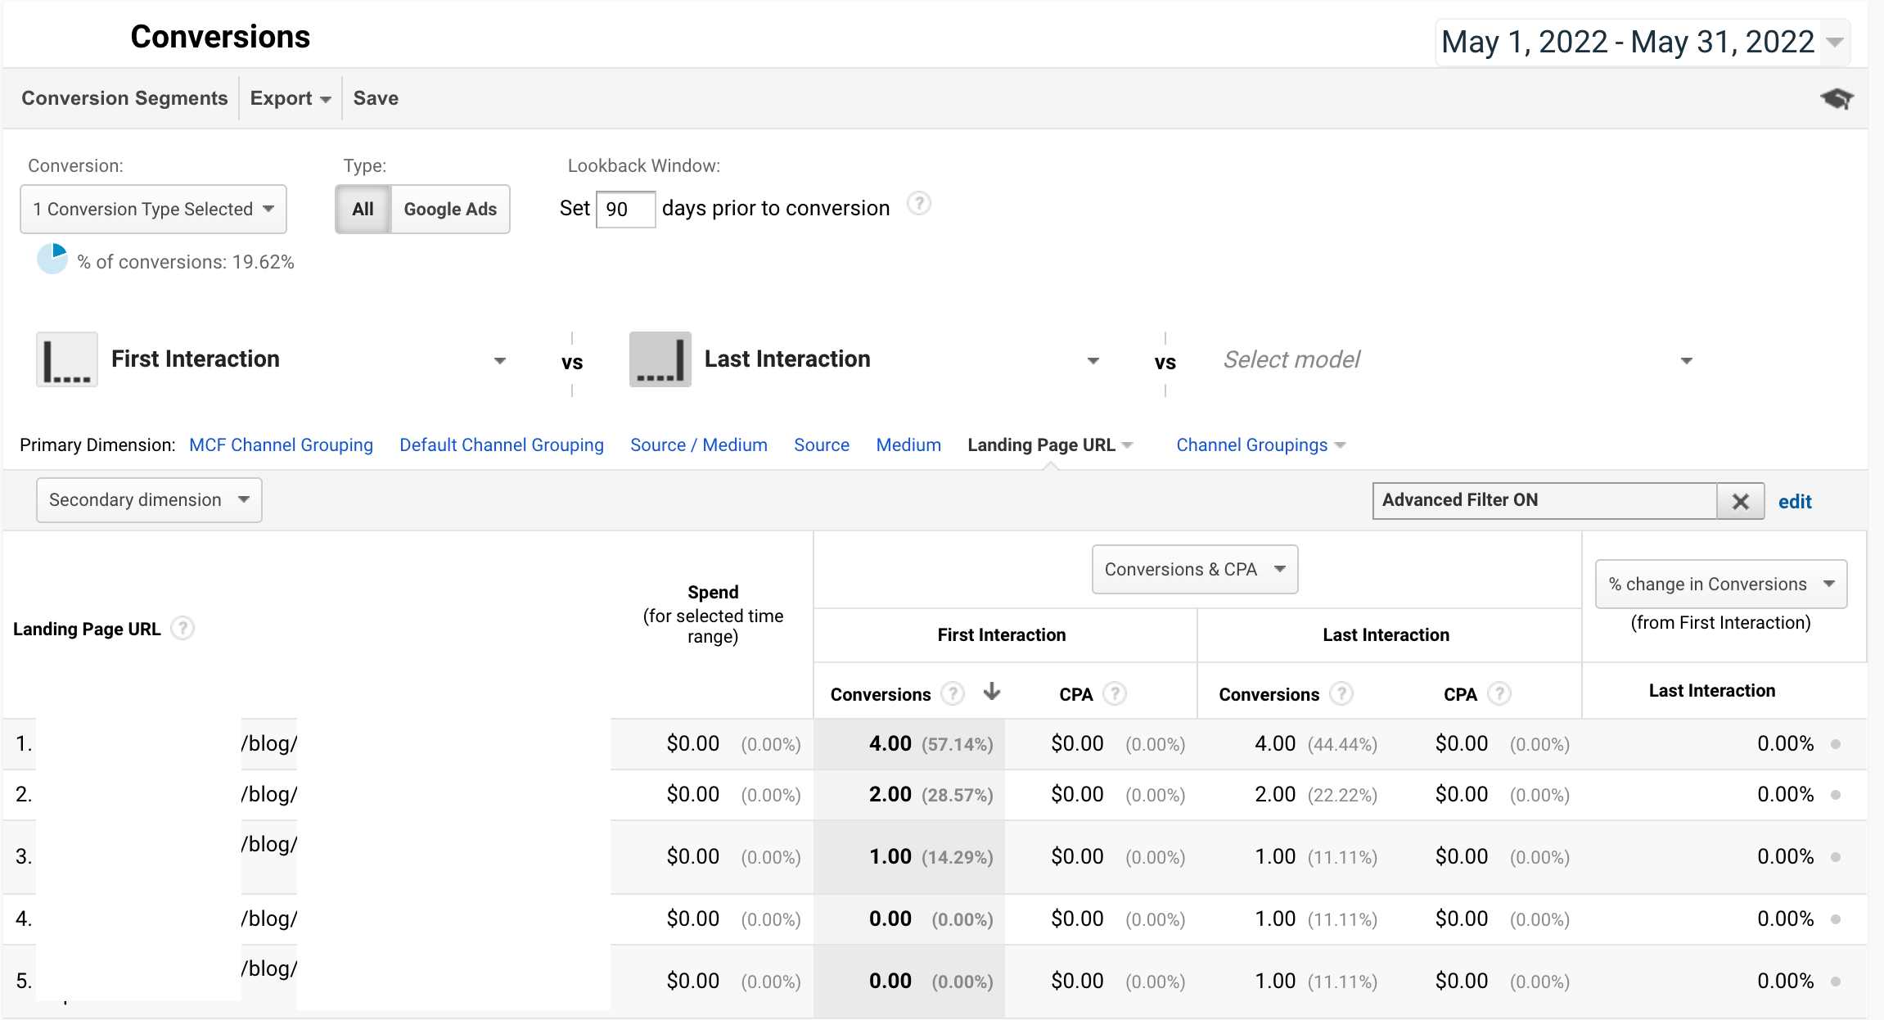Click the Last Interaction model bar icon

(660, 359)
